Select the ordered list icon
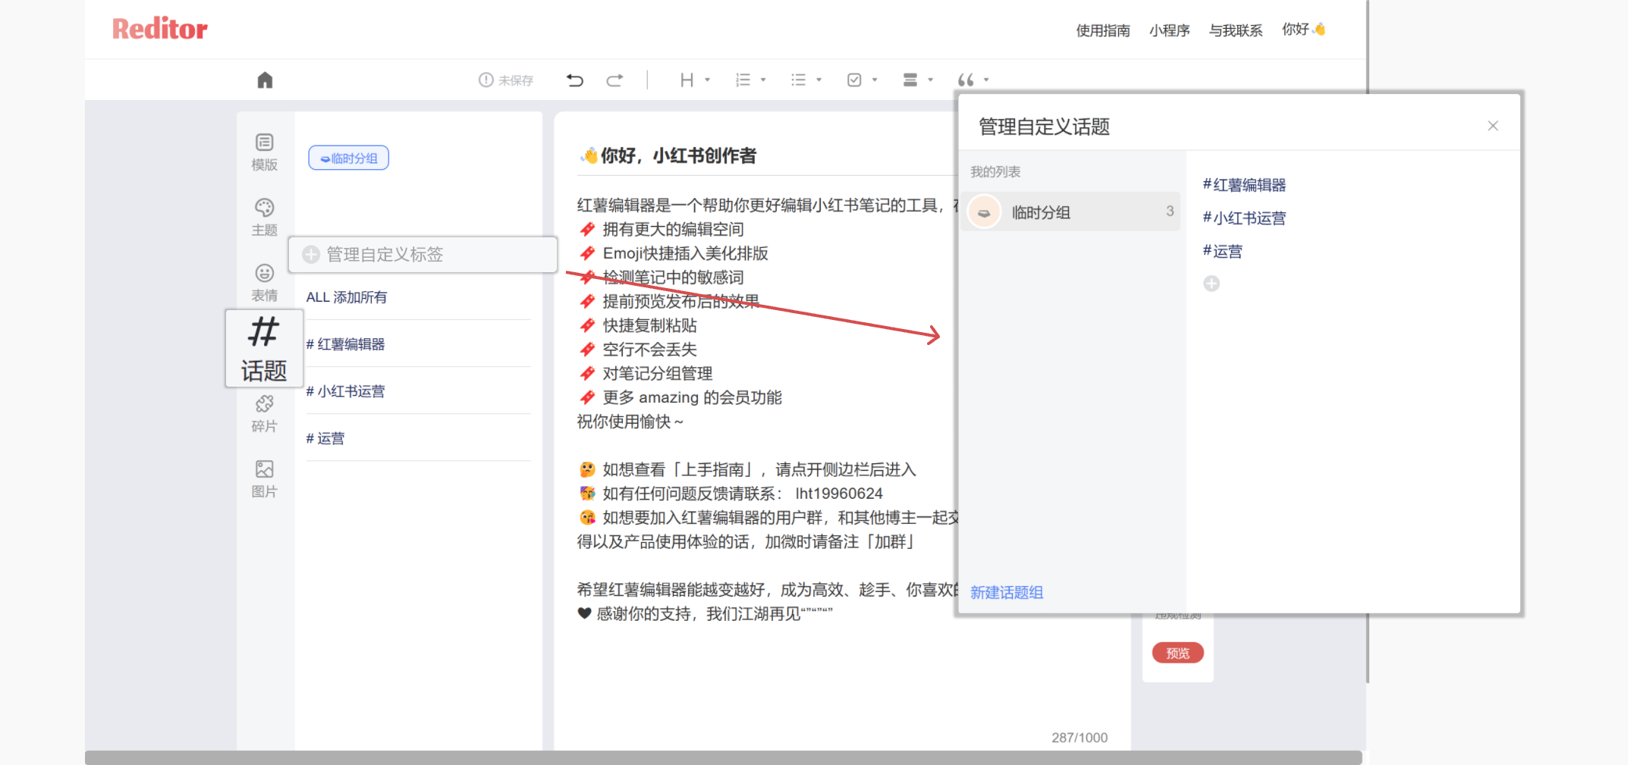This screenshot has width=1628, height=765. [743, 80]
